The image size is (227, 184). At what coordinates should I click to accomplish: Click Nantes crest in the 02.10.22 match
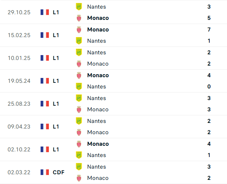point(79,155)
